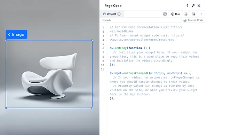Click line number 11 in the gutter
The width and height of the screenshot is (247, 135).
(103, 69)
